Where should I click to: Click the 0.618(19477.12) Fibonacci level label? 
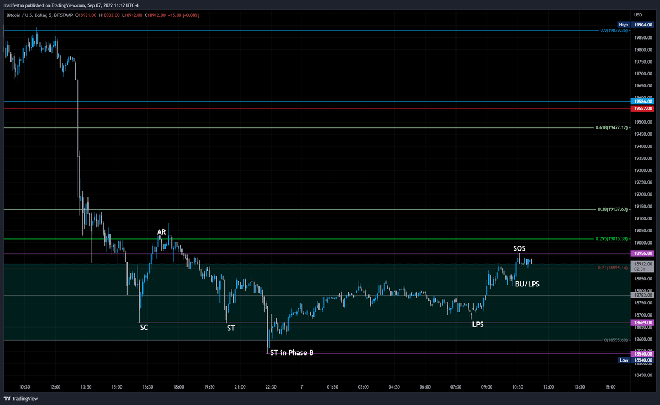(612, 128)
